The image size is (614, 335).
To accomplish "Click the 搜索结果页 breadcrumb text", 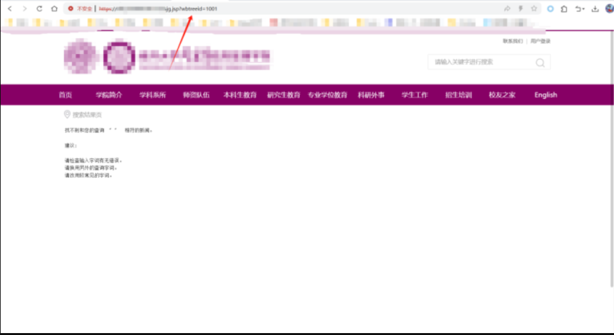I will point(87,115).
